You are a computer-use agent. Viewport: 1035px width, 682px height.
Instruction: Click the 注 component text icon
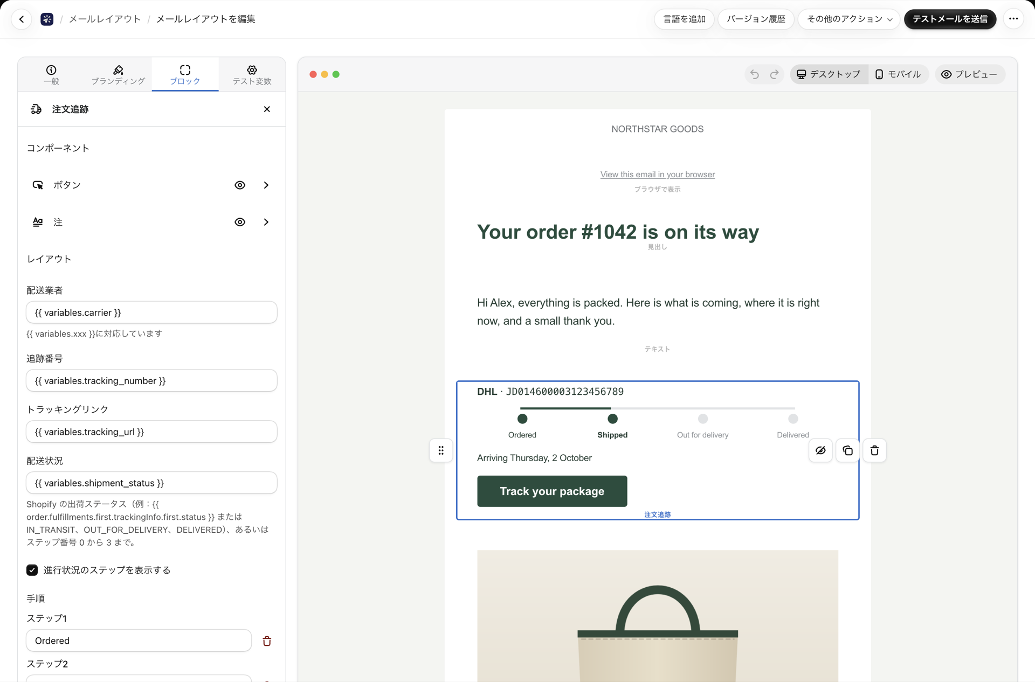point(38,222)
